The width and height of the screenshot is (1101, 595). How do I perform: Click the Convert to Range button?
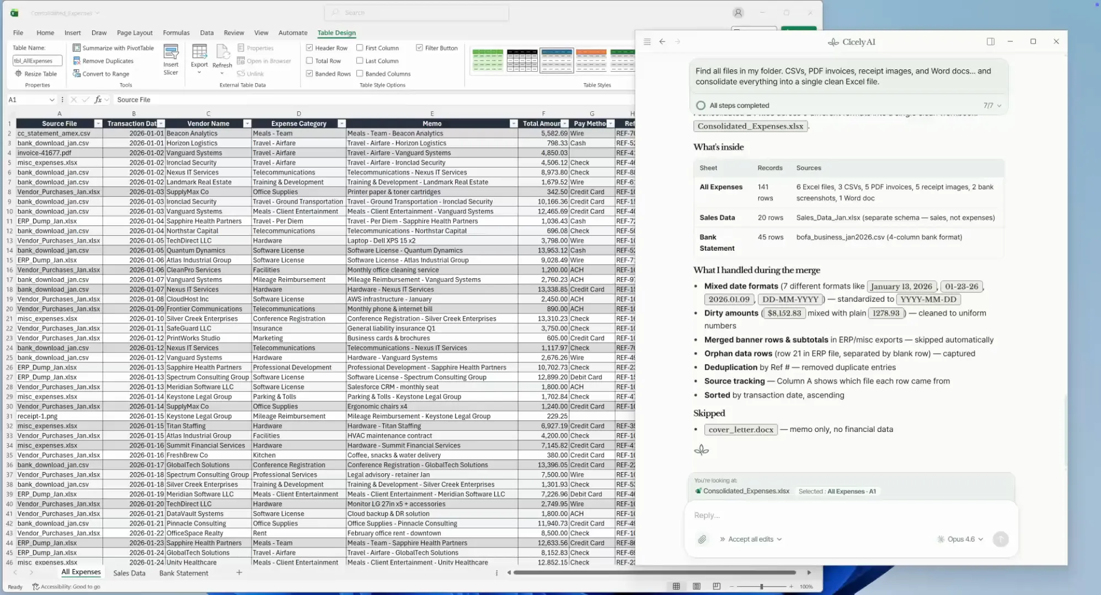105,73
